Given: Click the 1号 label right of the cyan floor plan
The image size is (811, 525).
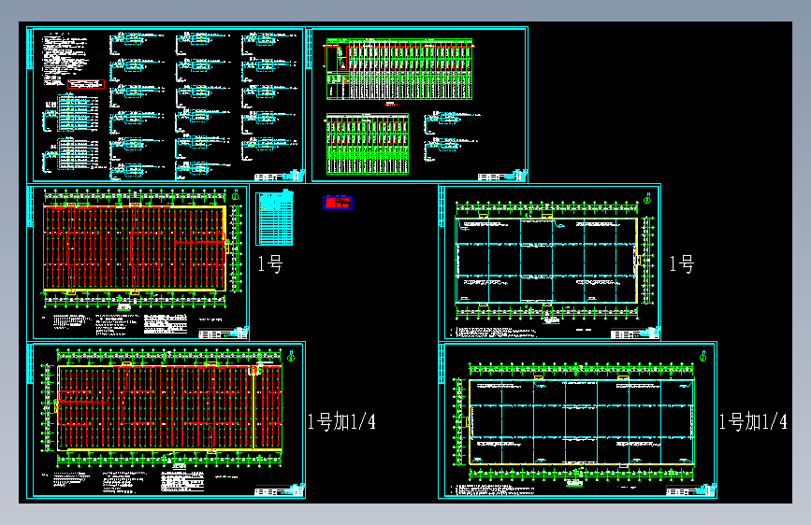Looking at the screenshot, I should 681,264.
